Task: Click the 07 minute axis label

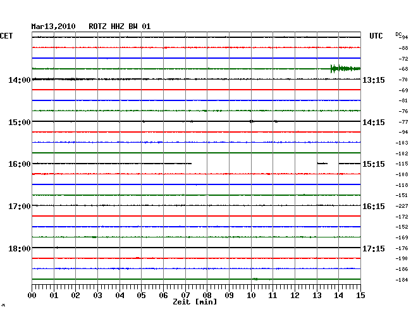Action: point(185,296)
